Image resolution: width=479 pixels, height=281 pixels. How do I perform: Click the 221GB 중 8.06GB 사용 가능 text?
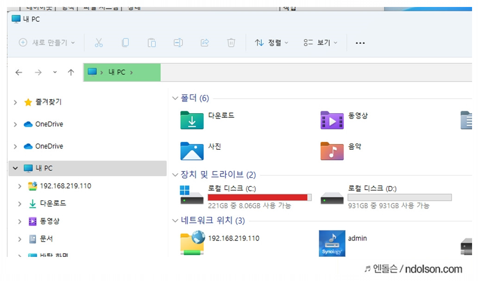pyautogui.click(x=250, y=206)
